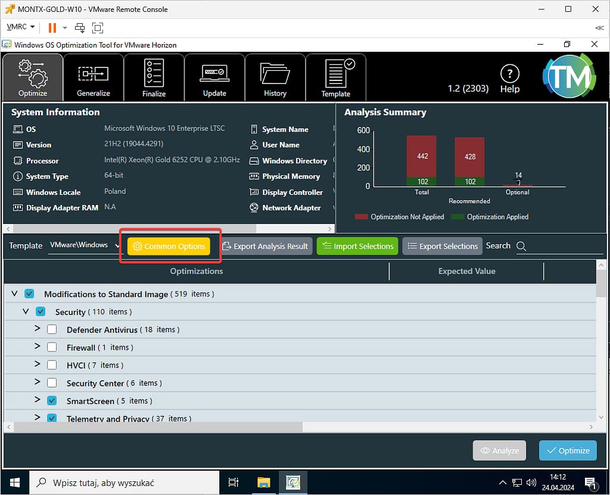610x495 pixels.
Task: Click the blue Optimize button
Action: pos(568,450)
